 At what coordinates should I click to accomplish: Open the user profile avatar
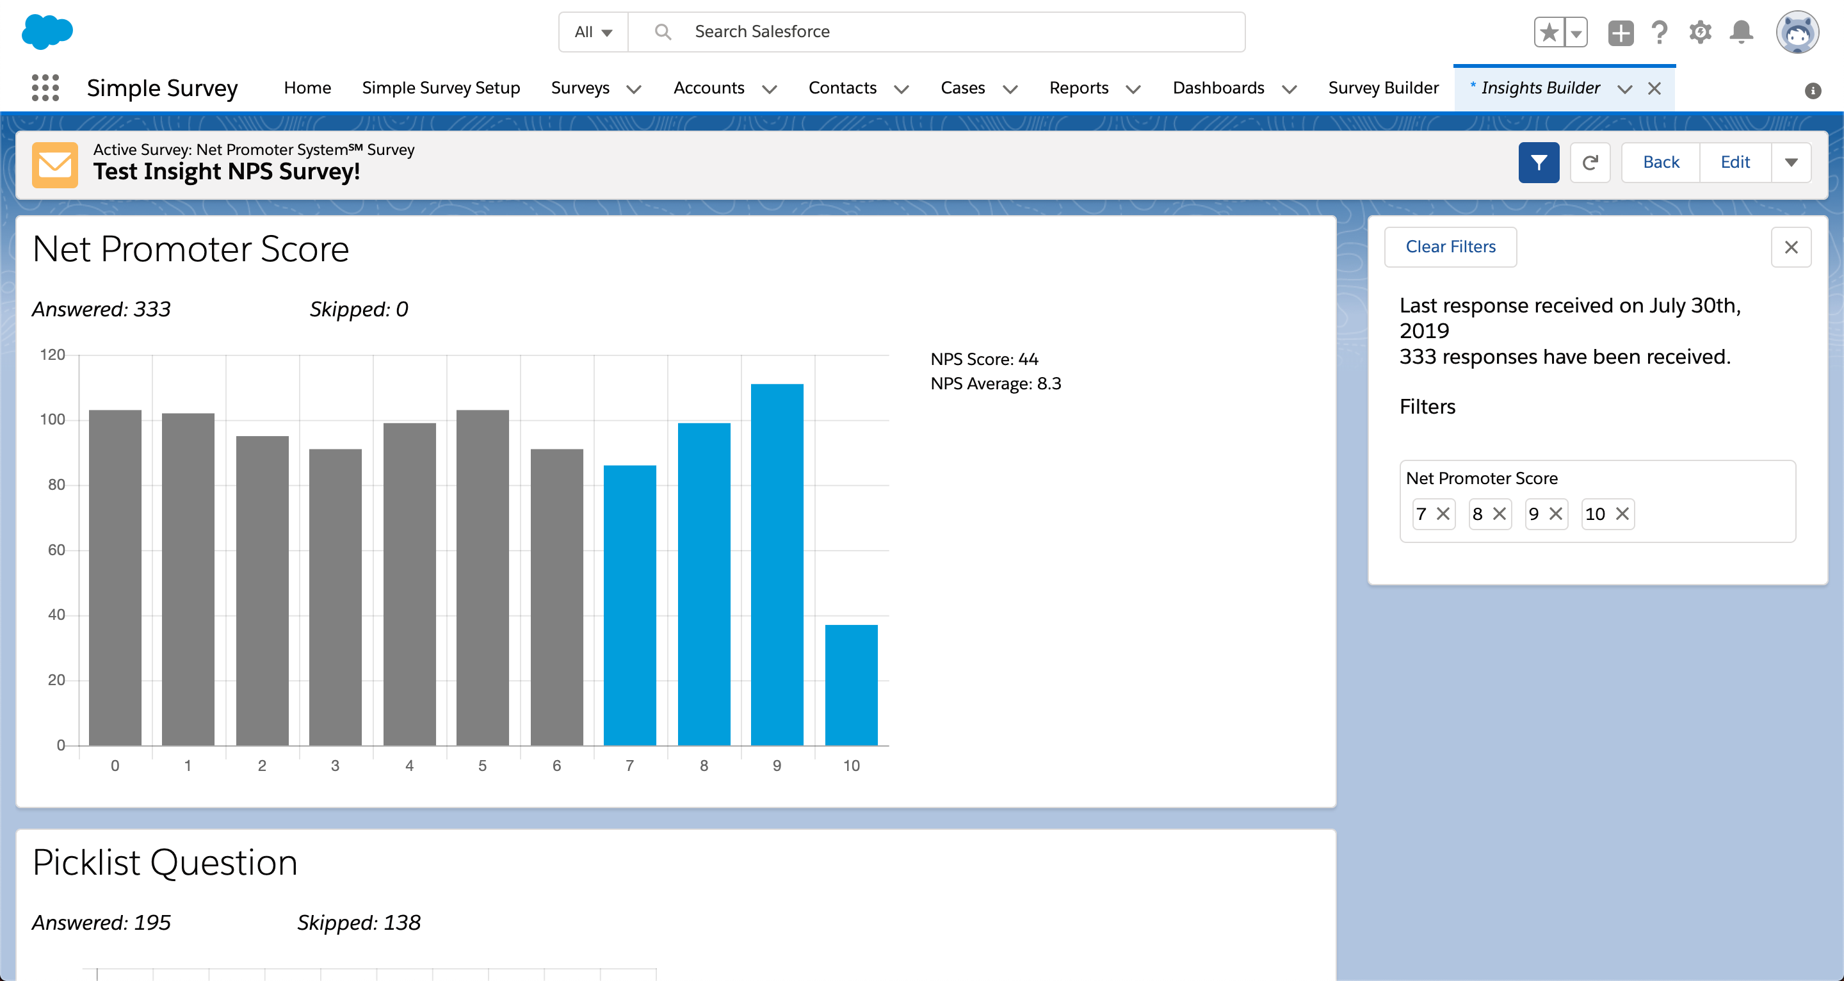1797,32
